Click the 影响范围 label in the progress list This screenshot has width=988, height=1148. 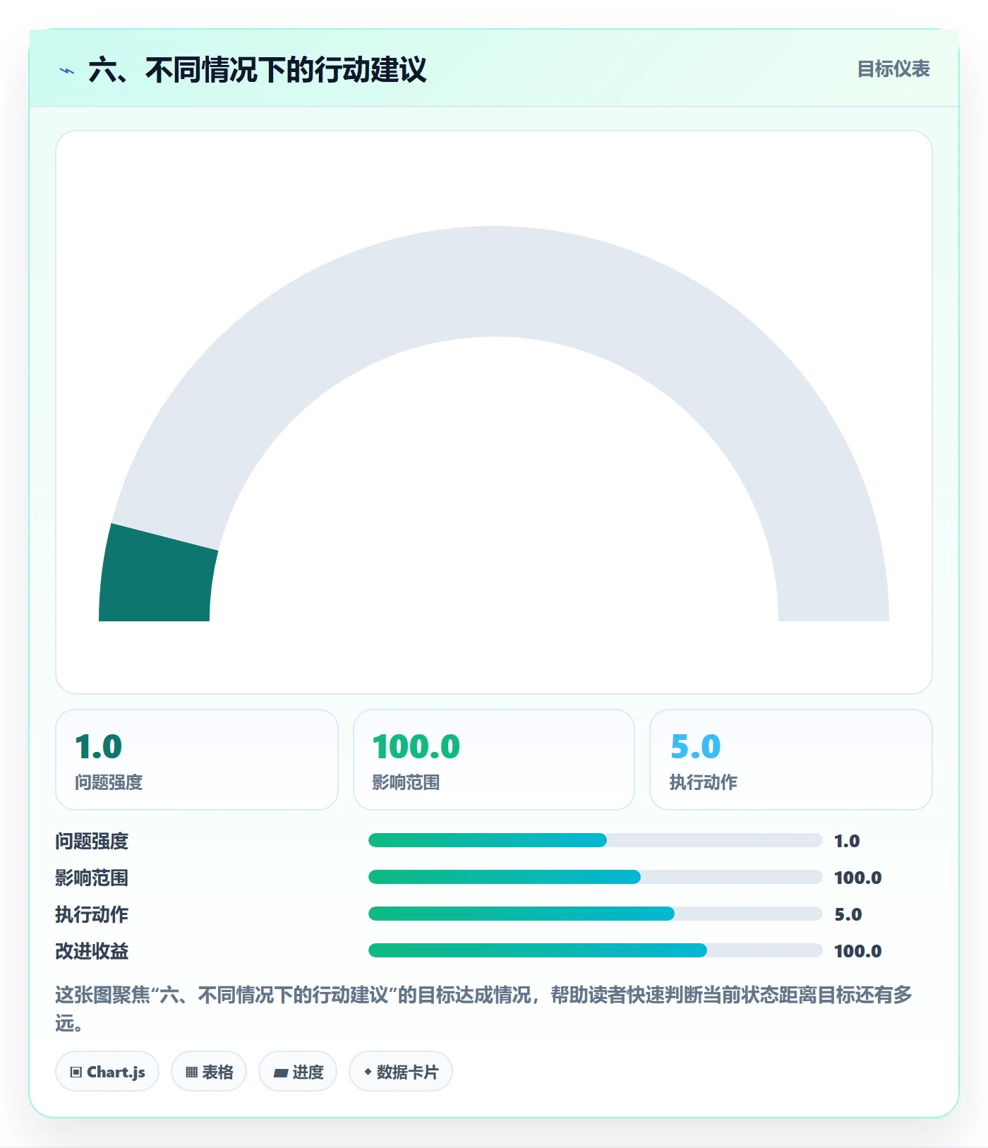pyautogui.click(x=92, y=878)
